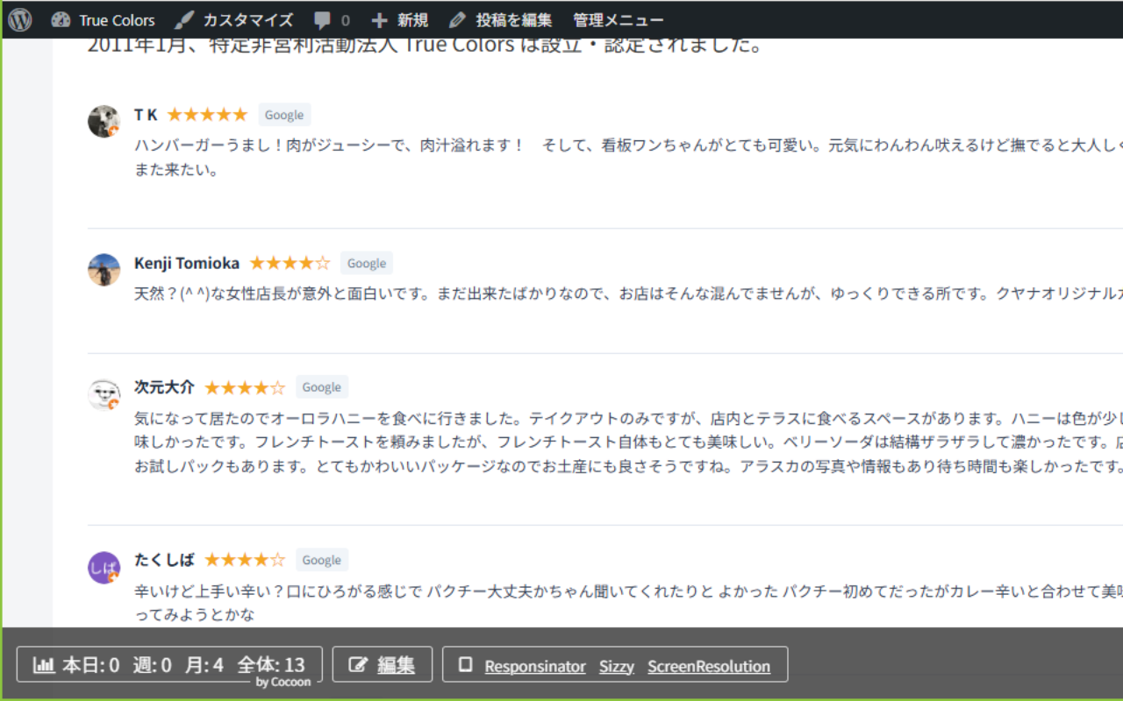Viewport: 1123px width, 701px height.
Task: Click T K reviewer avatar
Action: pyautogui.click(x=104, y=122)
